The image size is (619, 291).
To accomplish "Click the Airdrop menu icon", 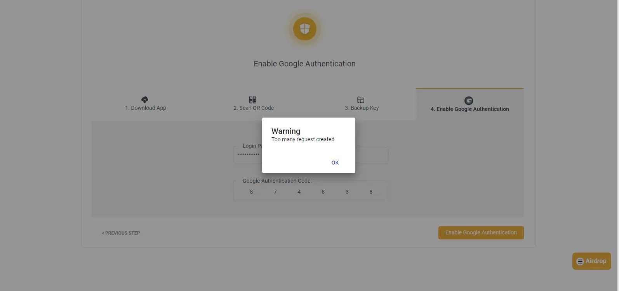I will 580,262.
